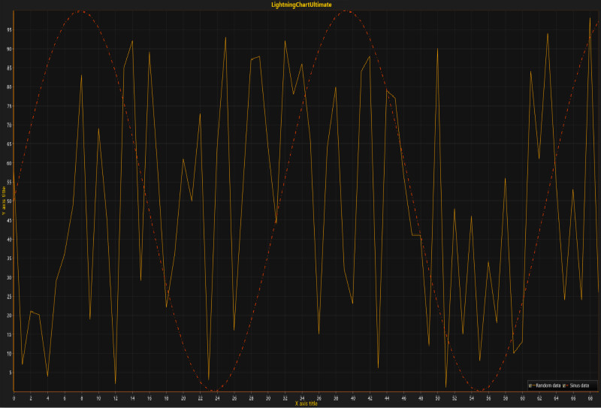The height and width of the screenshot is (408, 601).
Task: Click the 30 tick label on Y axis
Action: pos(8,277)
